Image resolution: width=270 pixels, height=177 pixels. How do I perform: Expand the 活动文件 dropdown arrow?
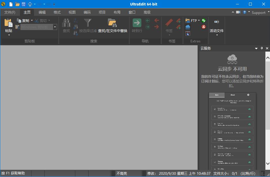click(x=217, y=35)
